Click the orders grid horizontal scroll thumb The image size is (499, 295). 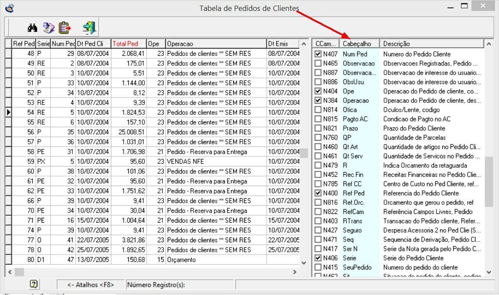coord(19,272)
